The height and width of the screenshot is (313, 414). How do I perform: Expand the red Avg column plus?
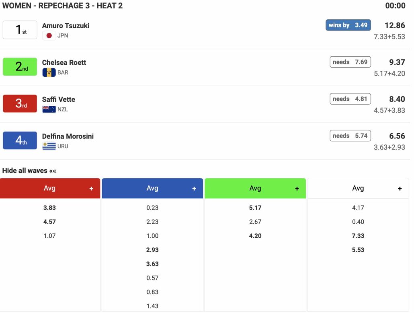click(91, 189)
